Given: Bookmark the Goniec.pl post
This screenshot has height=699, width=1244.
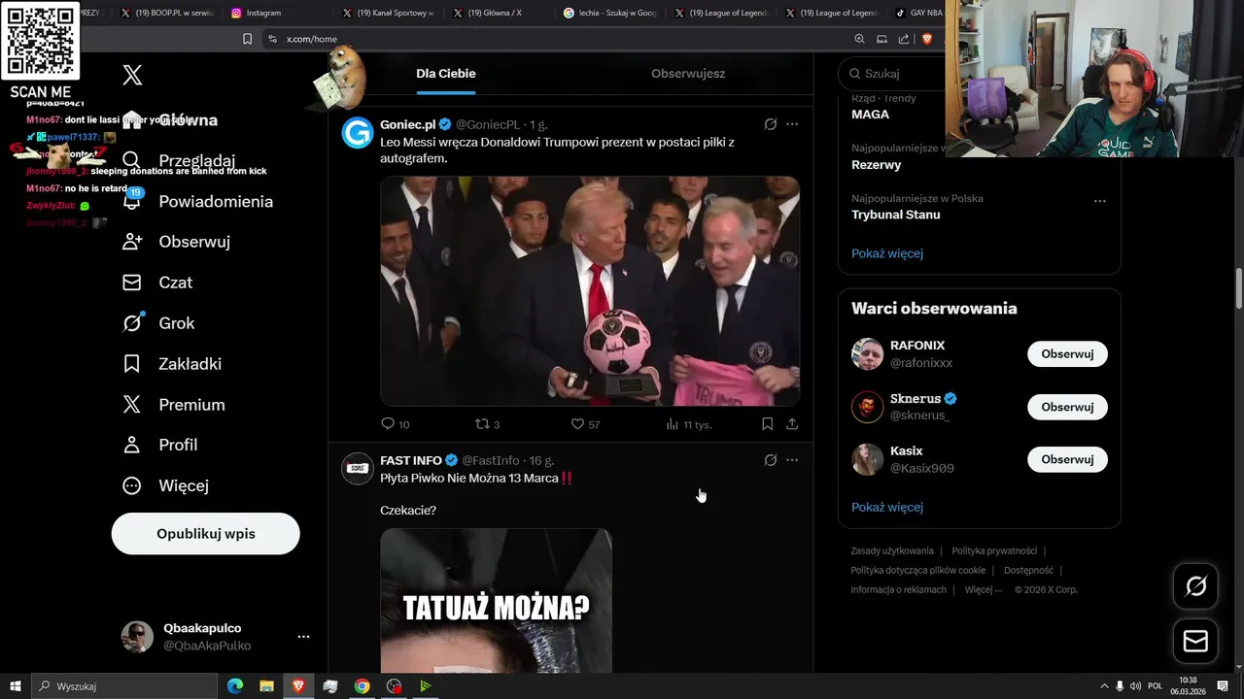Looking at the screenshot, I should (767, 424).
